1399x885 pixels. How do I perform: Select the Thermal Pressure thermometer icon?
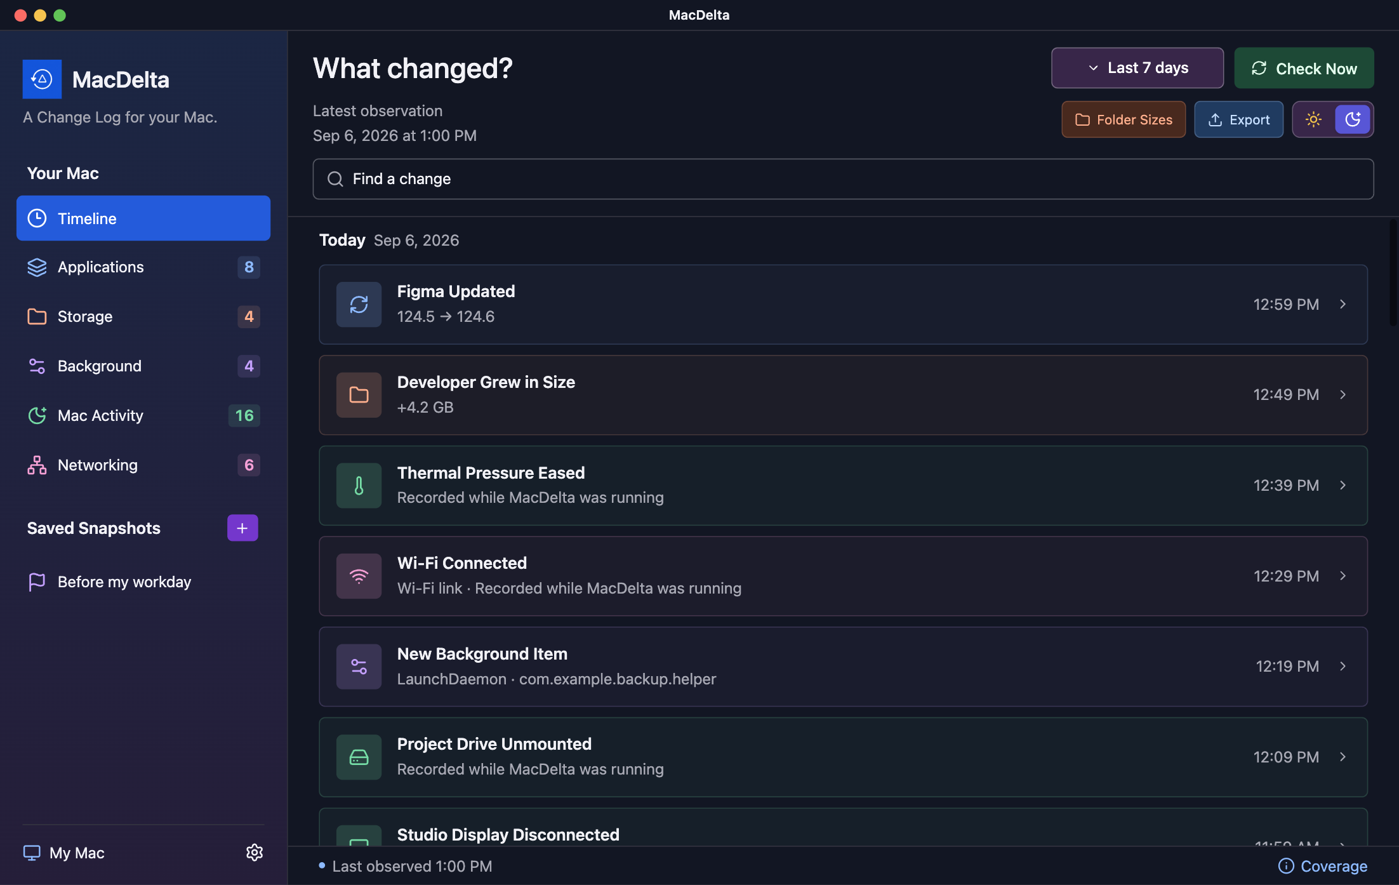(359, 486)
